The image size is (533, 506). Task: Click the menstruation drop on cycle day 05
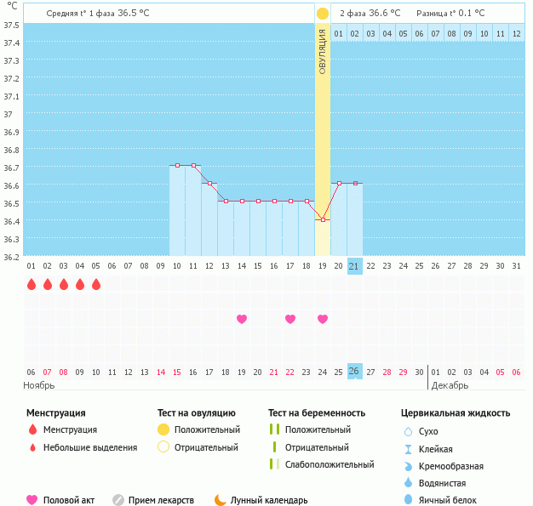pyautogui.click(x=96, y=284)
